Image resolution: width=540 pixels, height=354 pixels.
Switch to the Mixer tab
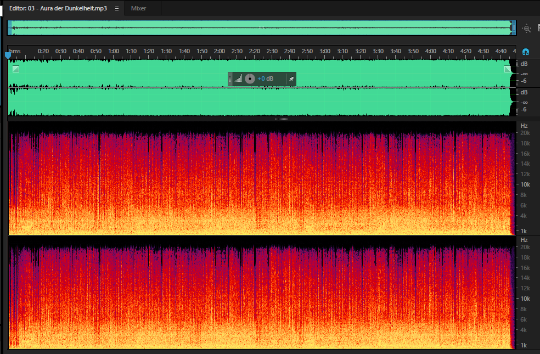tap(138, 8)
